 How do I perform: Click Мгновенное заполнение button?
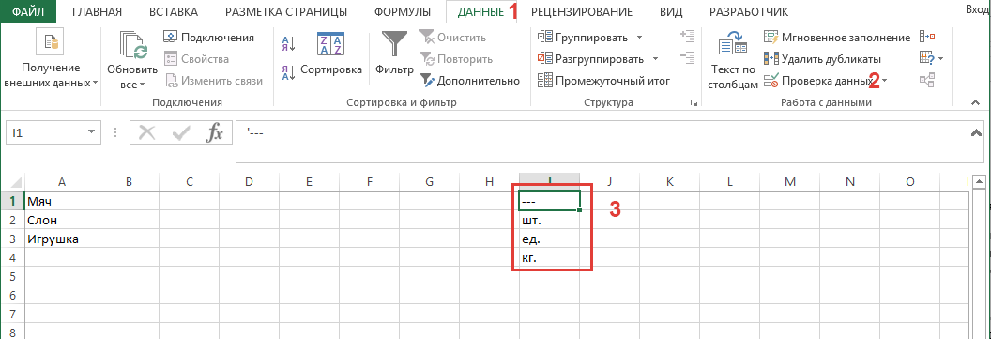click(837, 38)
